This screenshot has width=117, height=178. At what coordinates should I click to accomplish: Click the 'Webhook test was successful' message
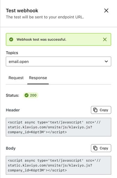(x=41, y=39)
